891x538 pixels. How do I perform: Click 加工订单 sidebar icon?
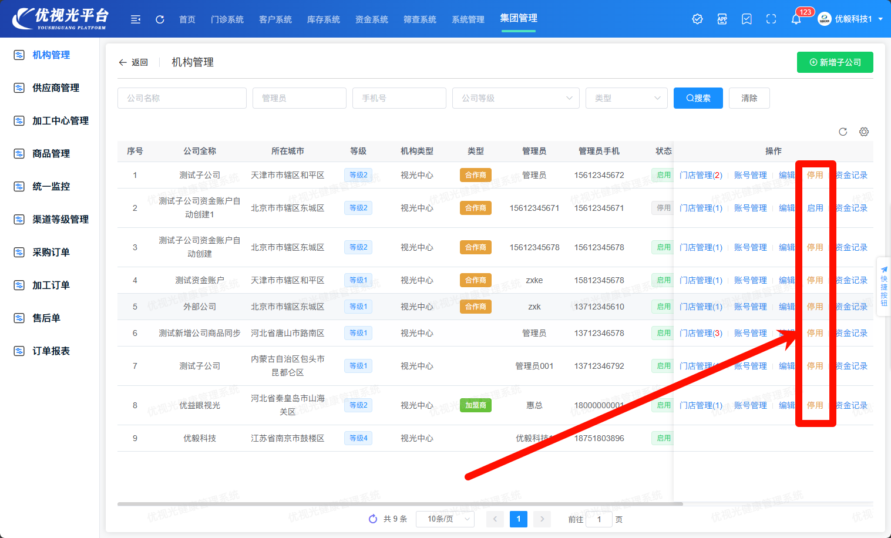click(19, 285)
